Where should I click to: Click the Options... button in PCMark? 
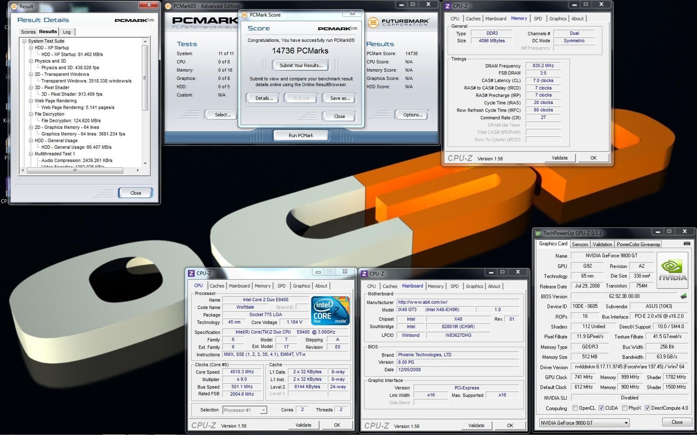point(413,115)
